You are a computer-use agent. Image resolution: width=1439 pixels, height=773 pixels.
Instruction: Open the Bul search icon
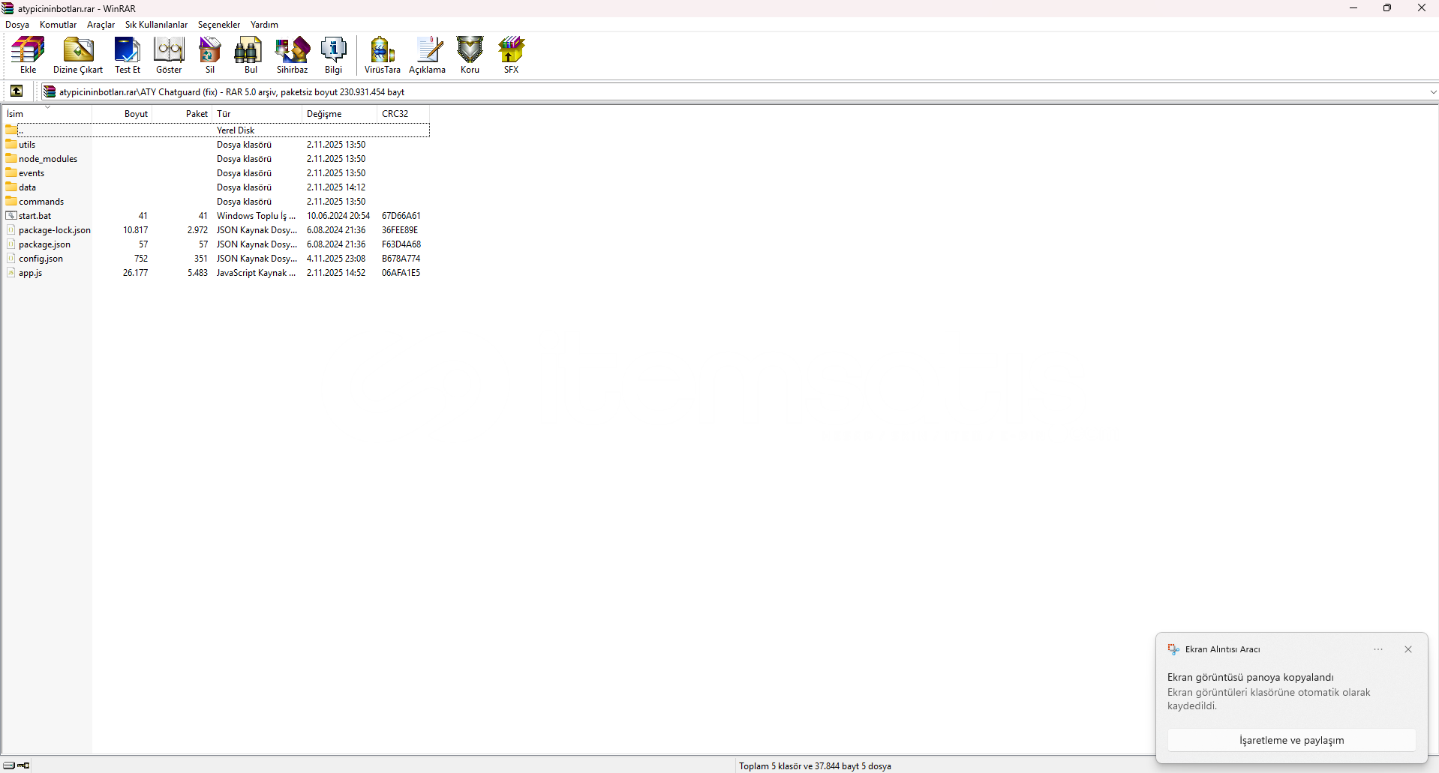(x=251, y=55)
